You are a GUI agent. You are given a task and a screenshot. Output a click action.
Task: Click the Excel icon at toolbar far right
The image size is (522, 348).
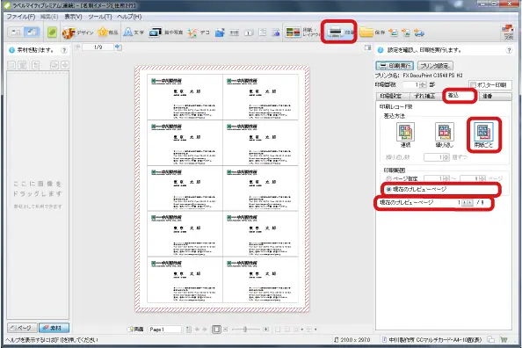point(508,32)
